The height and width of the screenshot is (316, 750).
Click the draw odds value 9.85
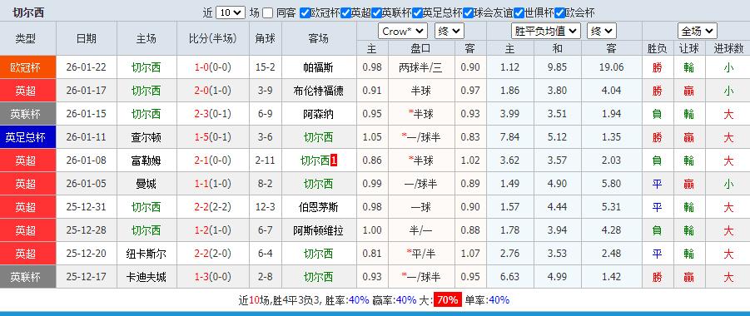click(x=557, y=67)
